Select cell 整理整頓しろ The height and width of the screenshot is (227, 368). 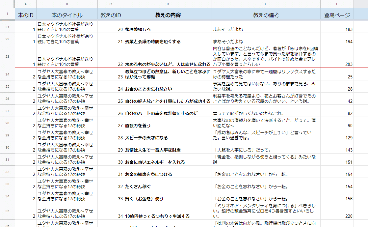pyautogui.click(x=168, y=27)
